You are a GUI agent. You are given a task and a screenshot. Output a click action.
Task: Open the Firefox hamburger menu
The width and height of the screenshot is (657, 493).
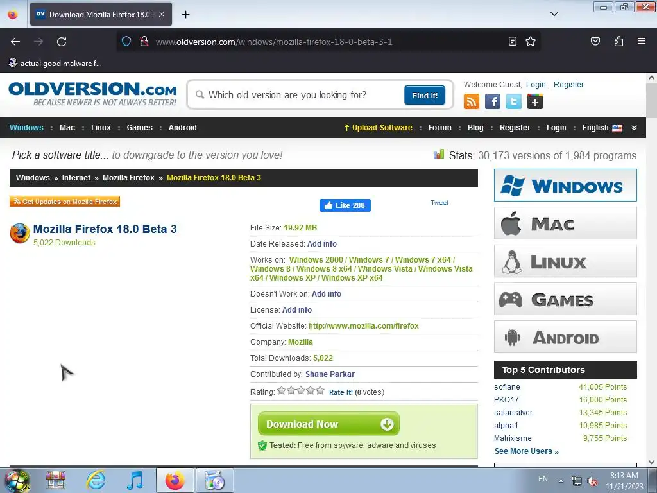(641, 41)
